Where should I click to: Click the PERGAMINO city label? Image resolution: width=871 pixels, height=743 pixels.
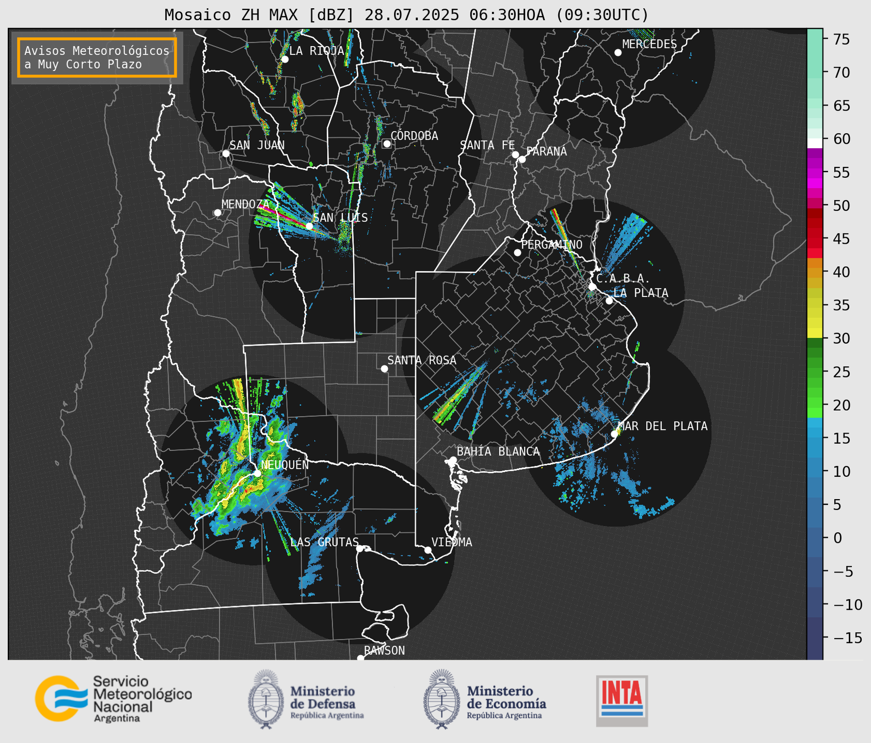[552, 244]
